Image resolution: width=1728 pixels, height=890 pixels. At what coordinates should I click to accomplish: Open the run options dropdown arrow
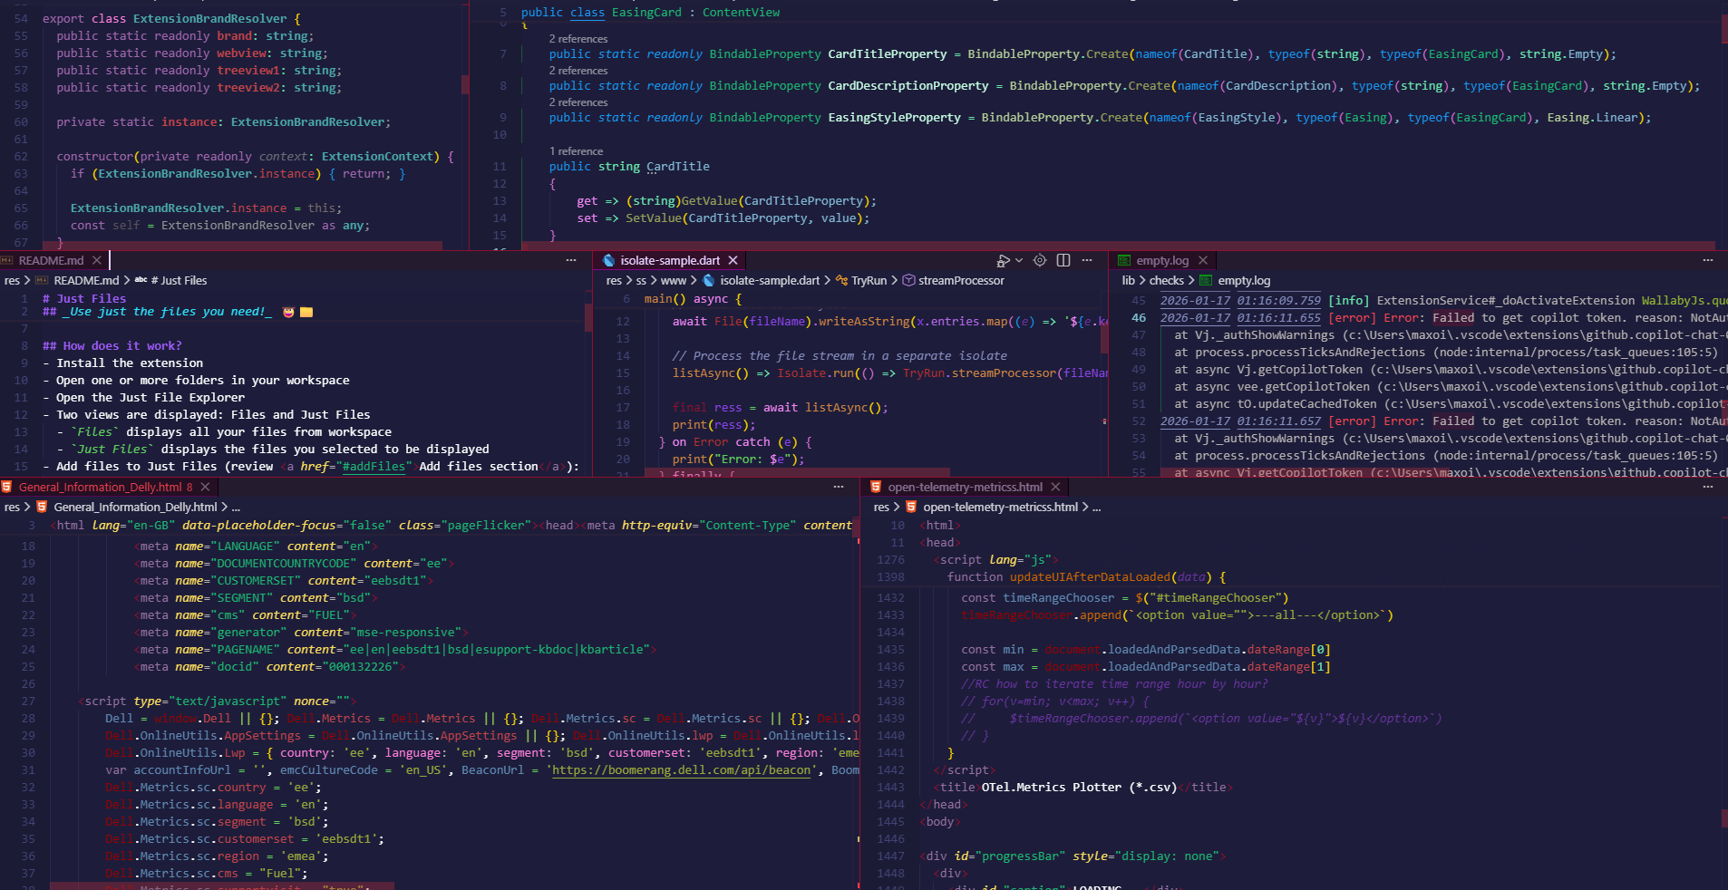[x=1019, y=261]
